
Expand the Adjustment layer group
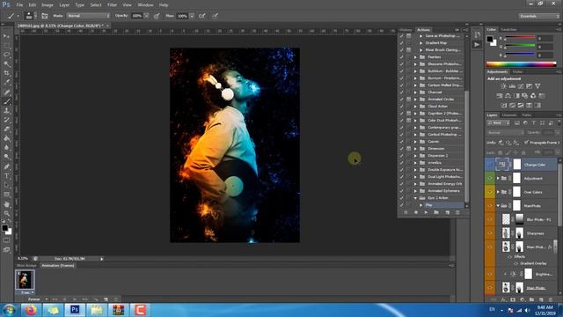pos(498,178)
